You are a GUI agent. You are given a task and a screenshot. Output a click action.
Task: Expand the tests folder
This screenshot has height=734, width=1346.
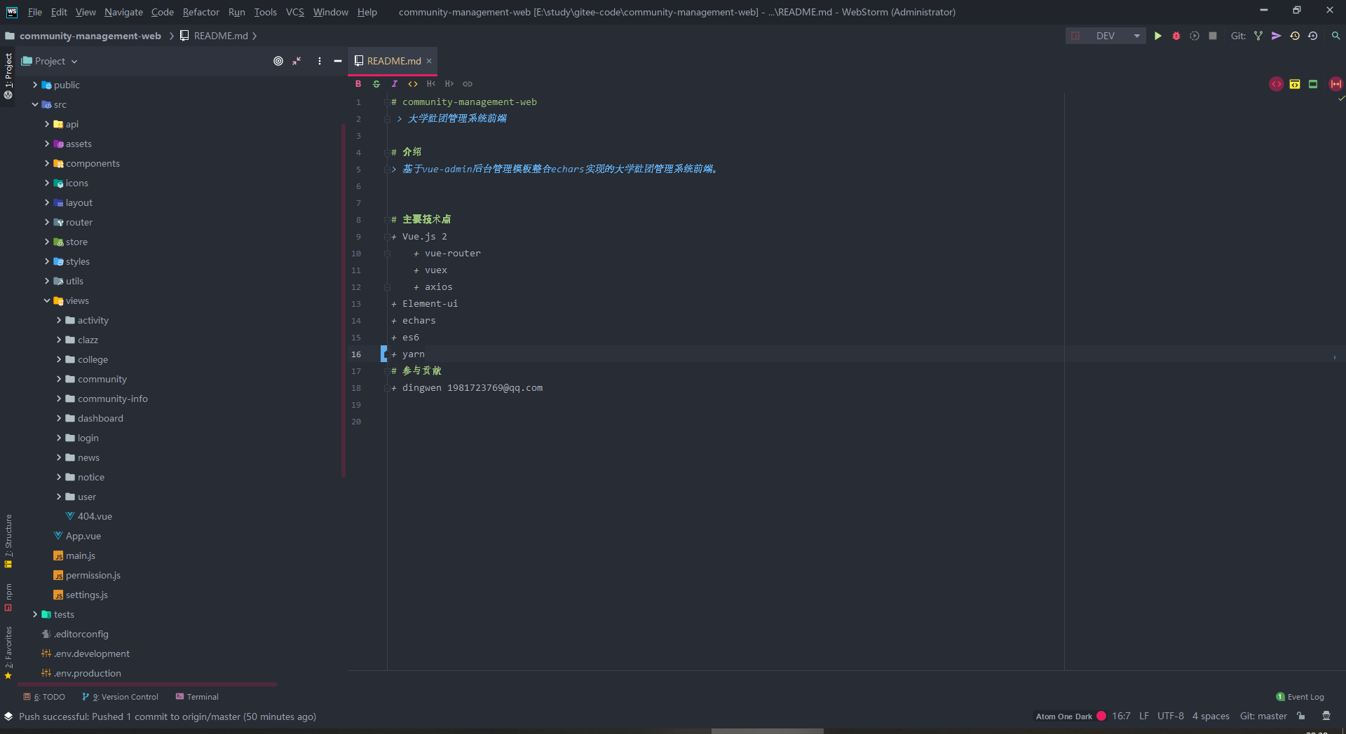[x=35, y=614]
